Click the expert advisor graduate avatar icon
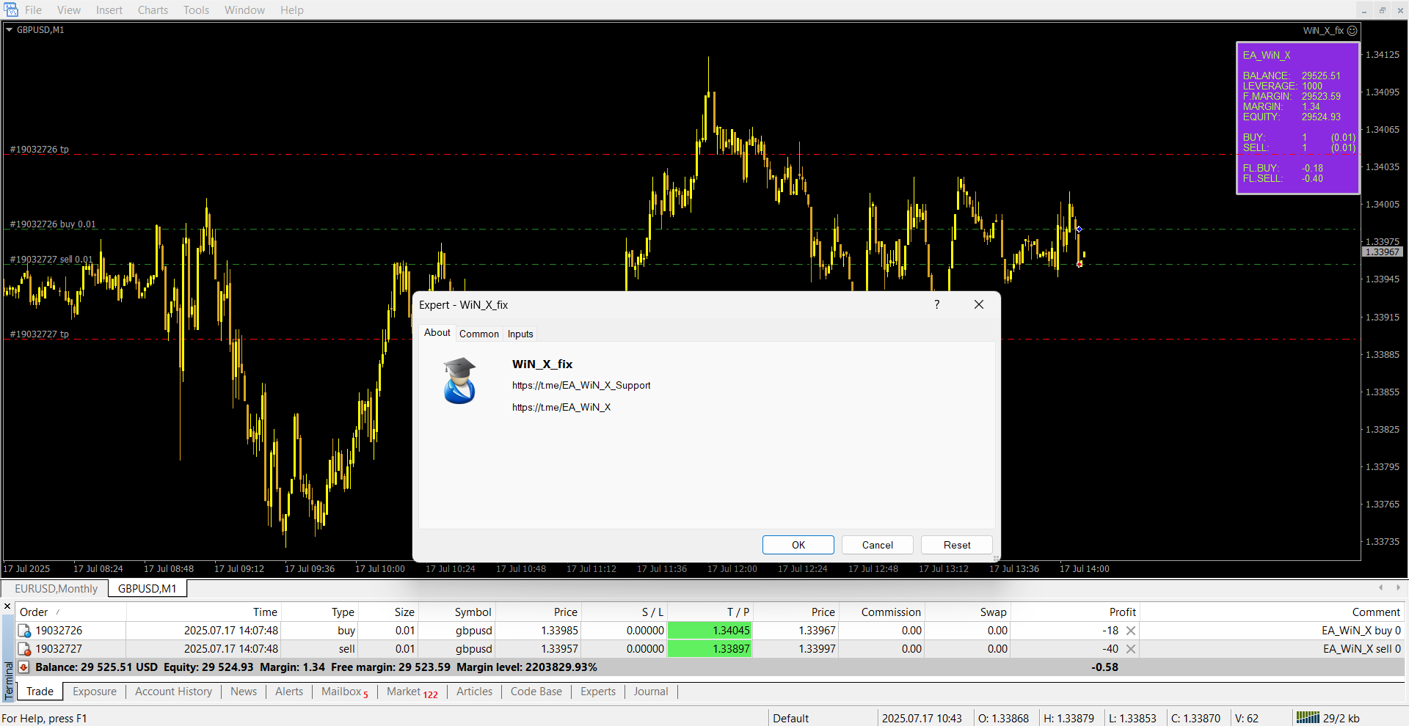The width and height of the screenshot is (1409, 726). (459, 381)
